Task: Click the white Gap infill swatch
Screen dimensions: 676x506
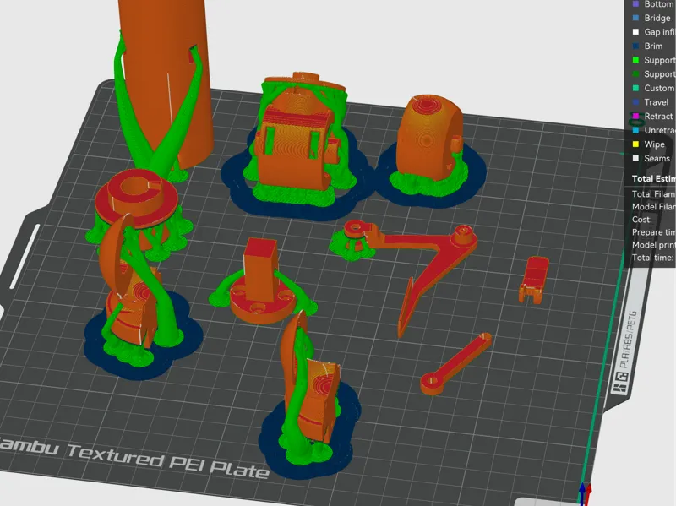Action: (635, 32)
